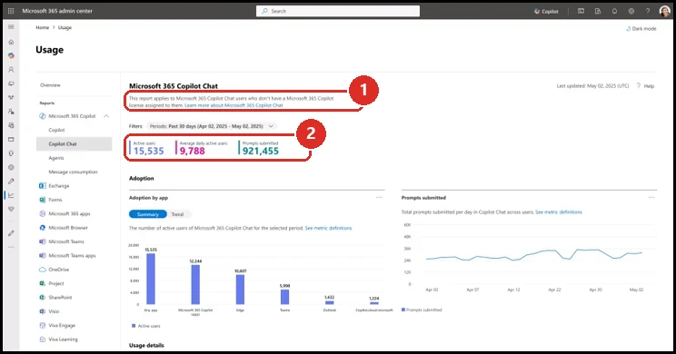676x354 pixels.
Task: Select the Summary view toggle
Action: click(x=148, y=214)
